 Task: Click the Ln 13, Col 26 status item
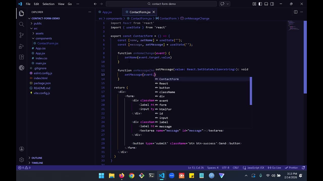196,168
